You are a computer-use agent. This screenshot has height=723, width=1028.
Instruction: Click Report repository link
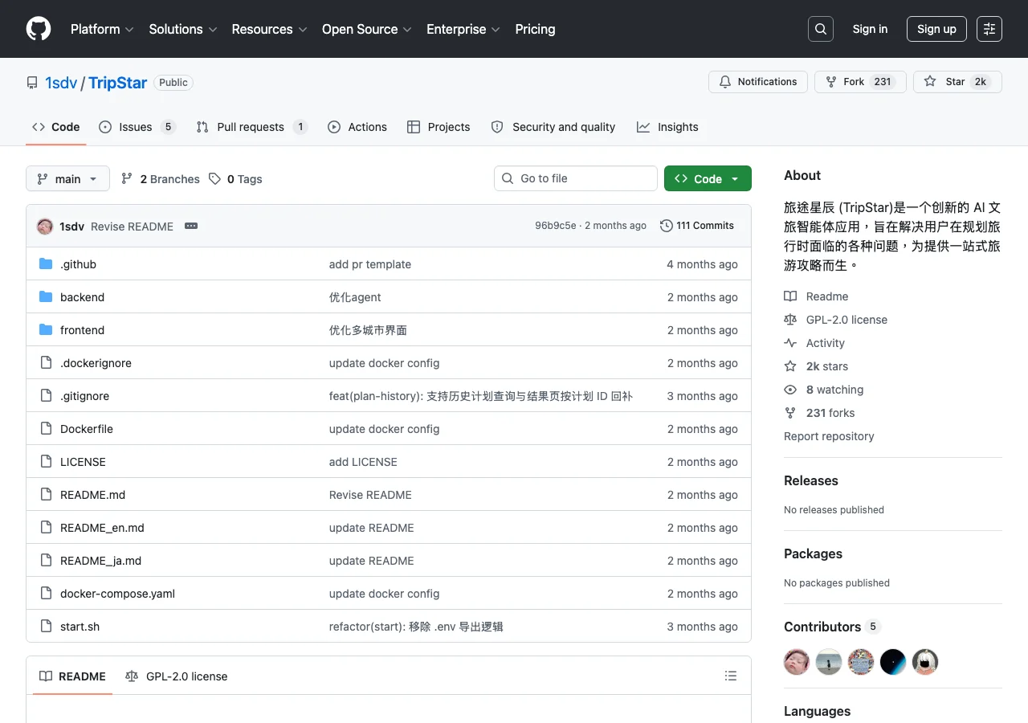(829, 436)
